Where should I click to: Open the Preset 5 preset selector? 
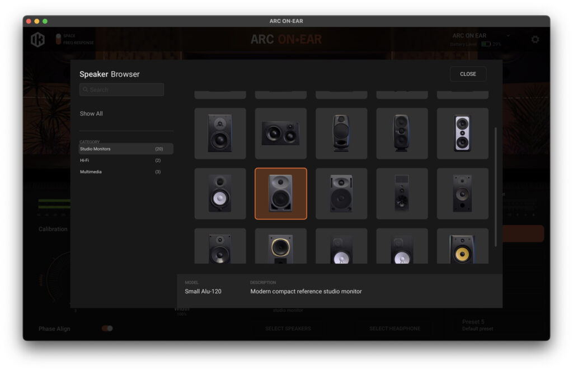(495, 325)
